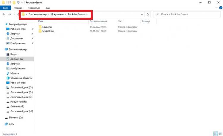The image size is (223, 136).
Task: Click the Social Club folder name
Action: pyautogui.click(x=48, y=31)
